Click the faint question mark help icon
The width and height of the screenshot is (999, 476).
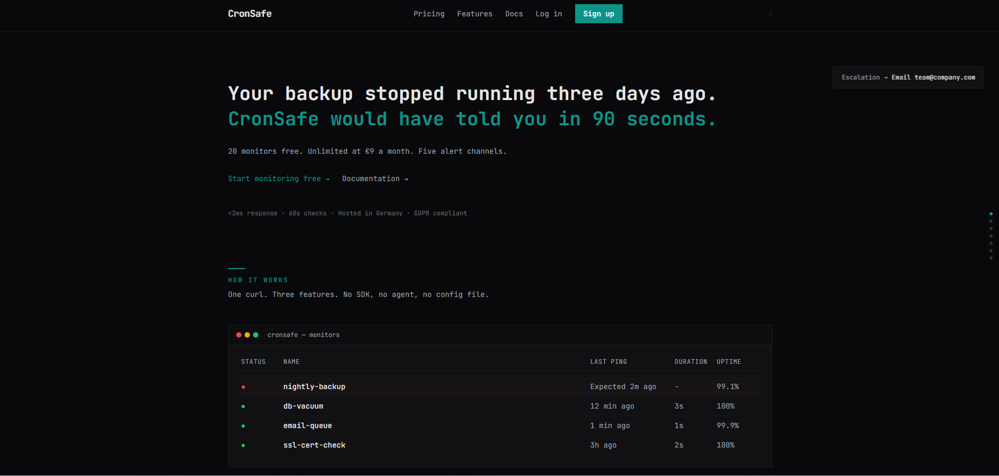pyautogui.click(x=770, y=14)
